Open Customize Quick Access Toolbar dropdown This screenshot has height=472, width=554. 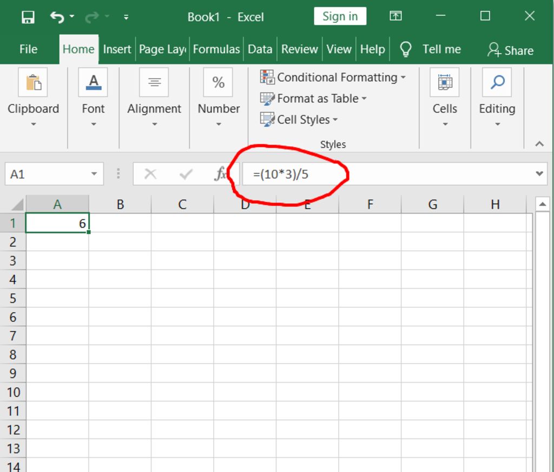(126, 17)
